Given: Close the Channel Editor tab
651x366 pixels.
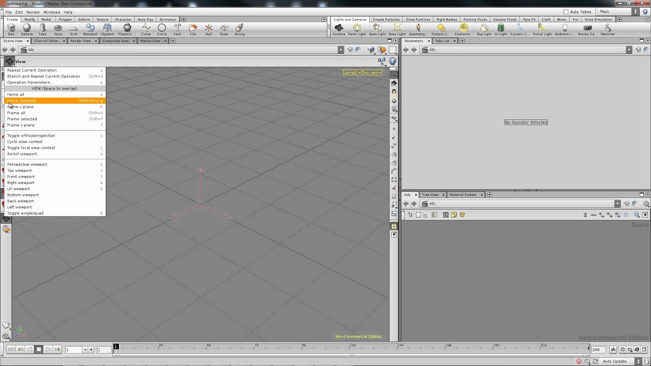Looking at the screenshot, I should pos(64,41).
